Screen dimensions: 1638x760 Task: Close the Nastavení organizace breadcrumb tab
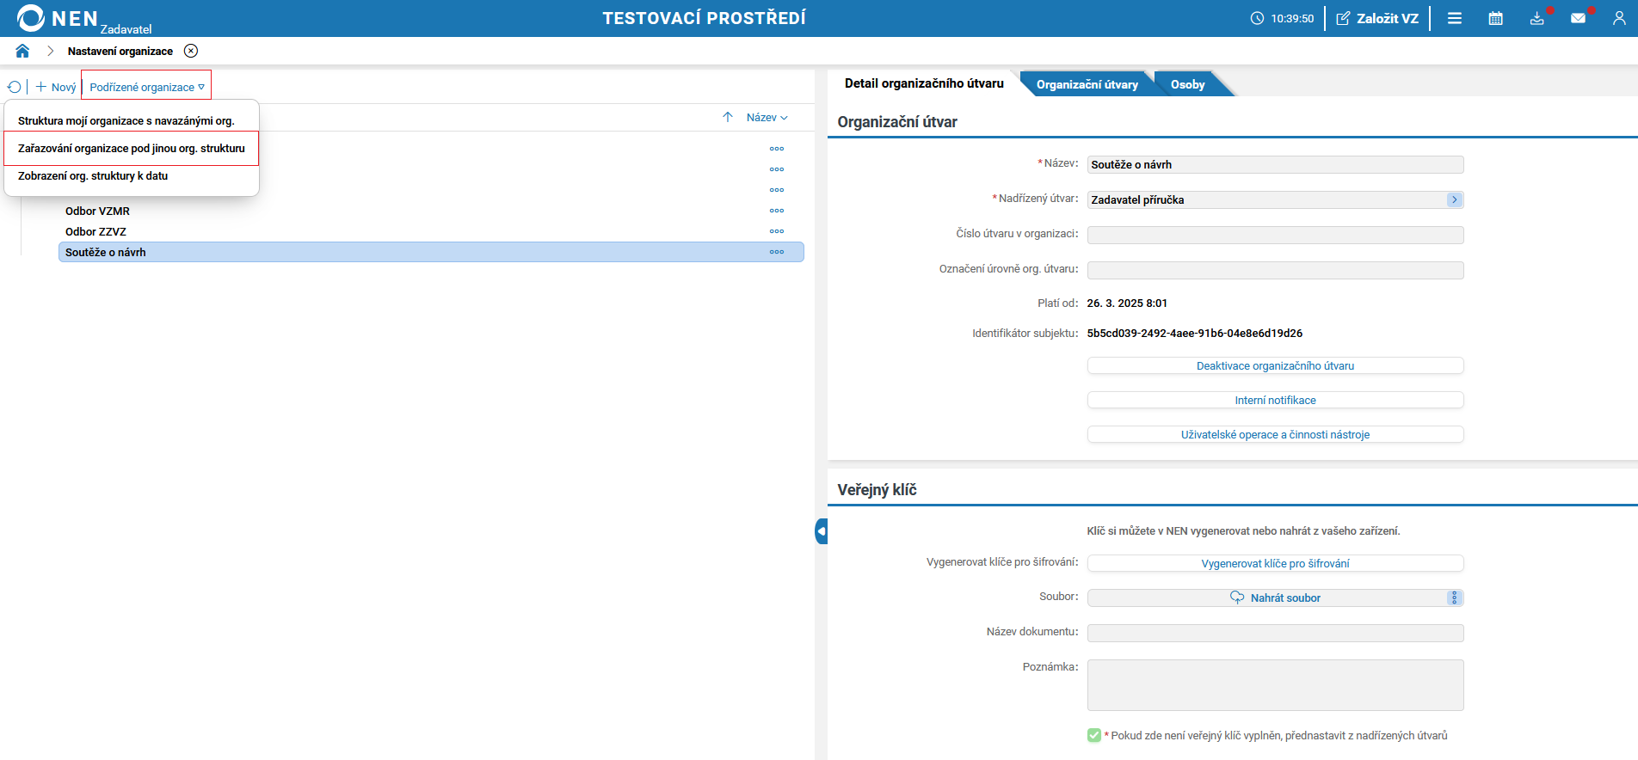click(191, 51)
